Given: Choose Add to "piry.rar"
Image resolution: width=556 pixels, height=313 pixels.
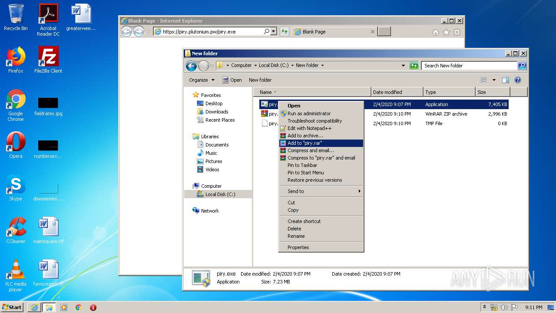Looking at the screenshot, I should (321, 143).
